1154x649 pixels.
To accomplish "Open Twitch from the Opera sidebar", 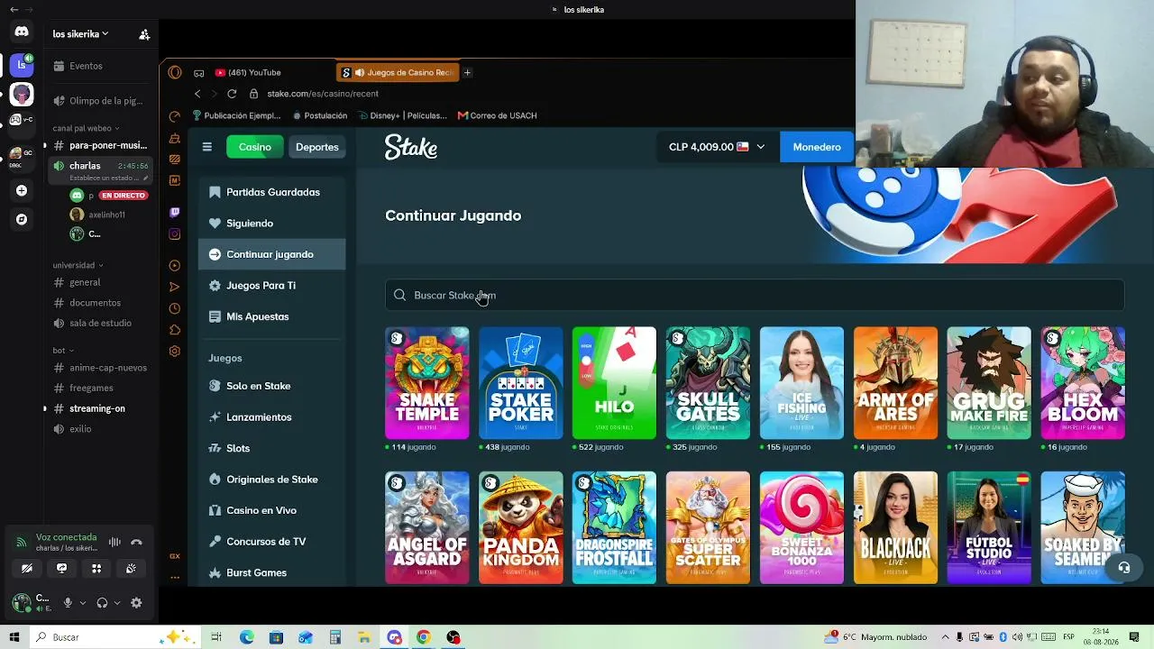I will tap(175, 213).
